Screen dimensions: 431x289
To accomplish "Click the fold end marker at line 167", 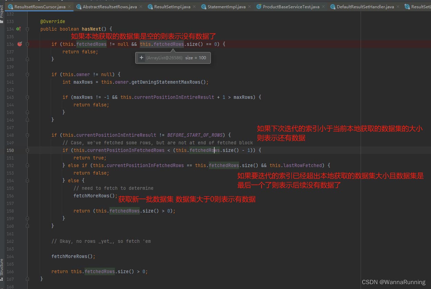I will (x=27, y=279).
